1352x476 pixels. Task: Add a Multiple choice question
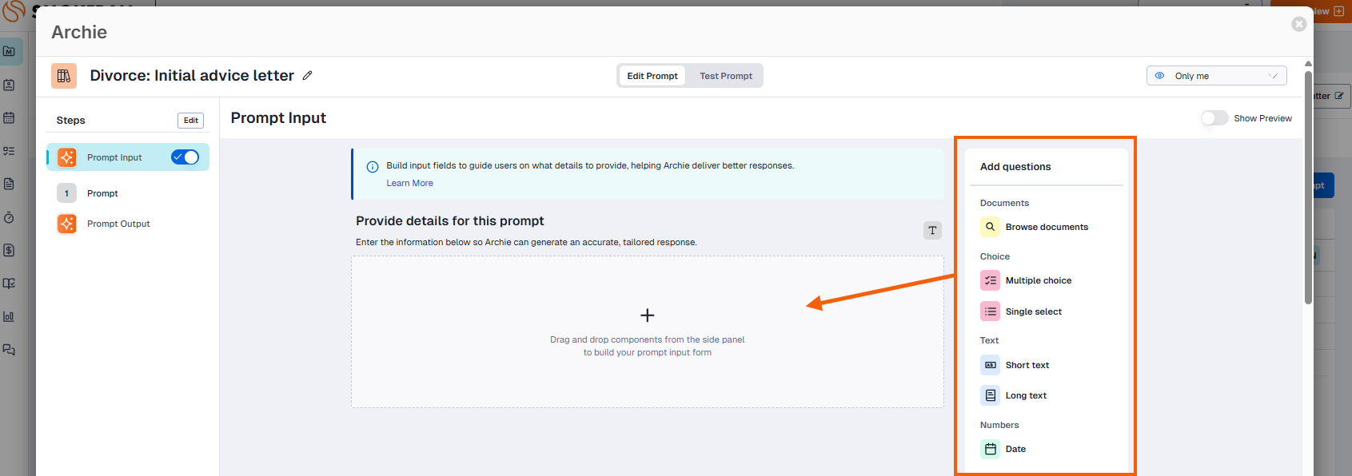(x=1038, y=280)
